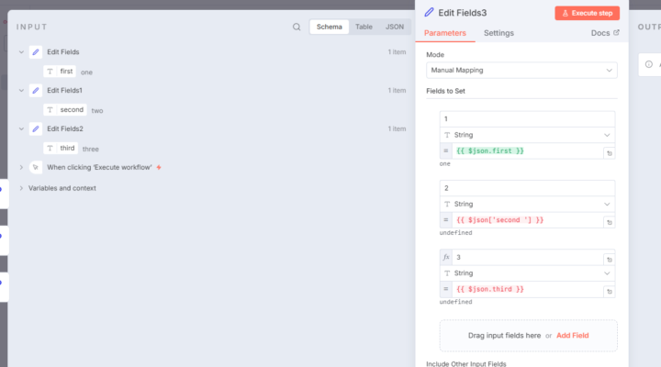Image resolution: width=661 pixels, height=367 pixels.
Task: Click the 'third' schema field pill
Action: (61, 148)
